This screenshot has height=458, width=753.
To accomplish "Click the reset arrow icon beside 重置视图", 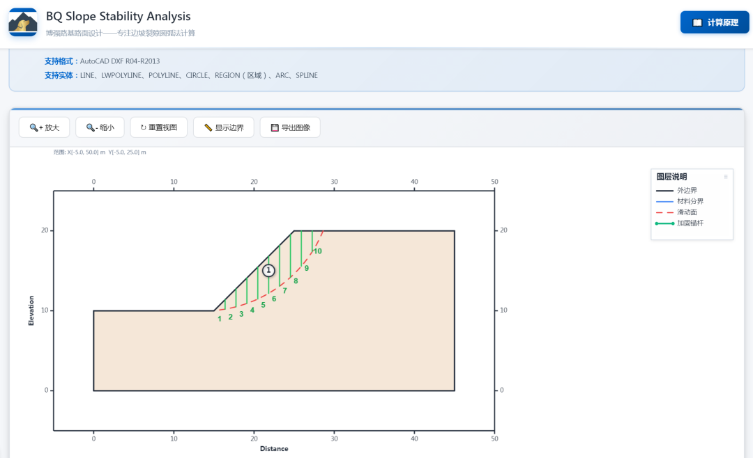I will pyautogui.click(x=143, y=127).
